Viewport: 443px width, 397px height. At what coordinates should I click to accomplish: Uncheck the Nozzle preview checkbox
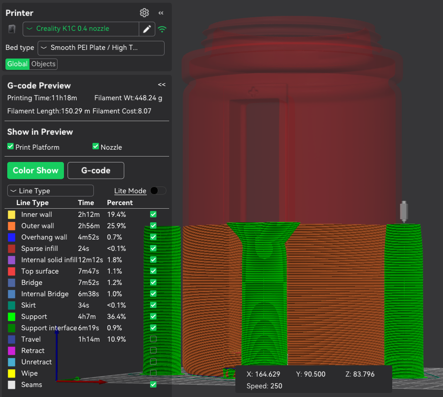pos(96,147)
